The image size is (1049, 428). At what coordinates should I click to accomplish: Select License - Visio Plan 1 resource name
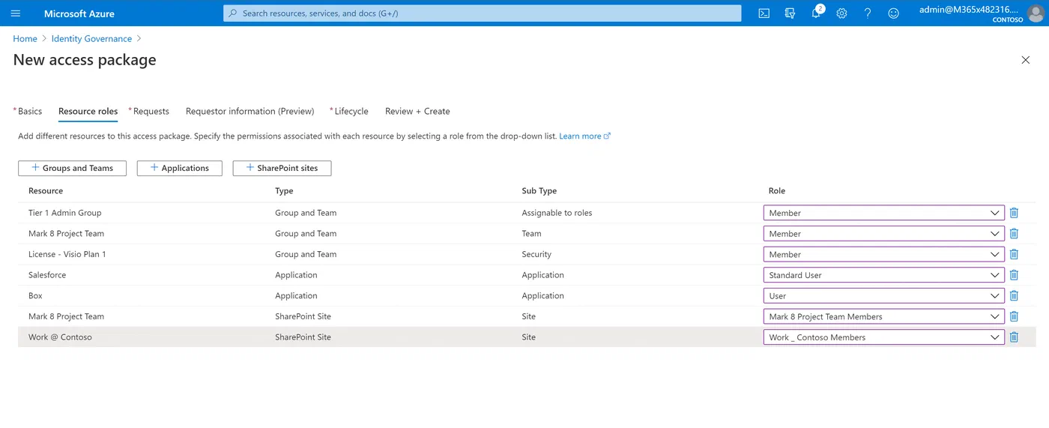pyautogui.click(x=67, y=254)
